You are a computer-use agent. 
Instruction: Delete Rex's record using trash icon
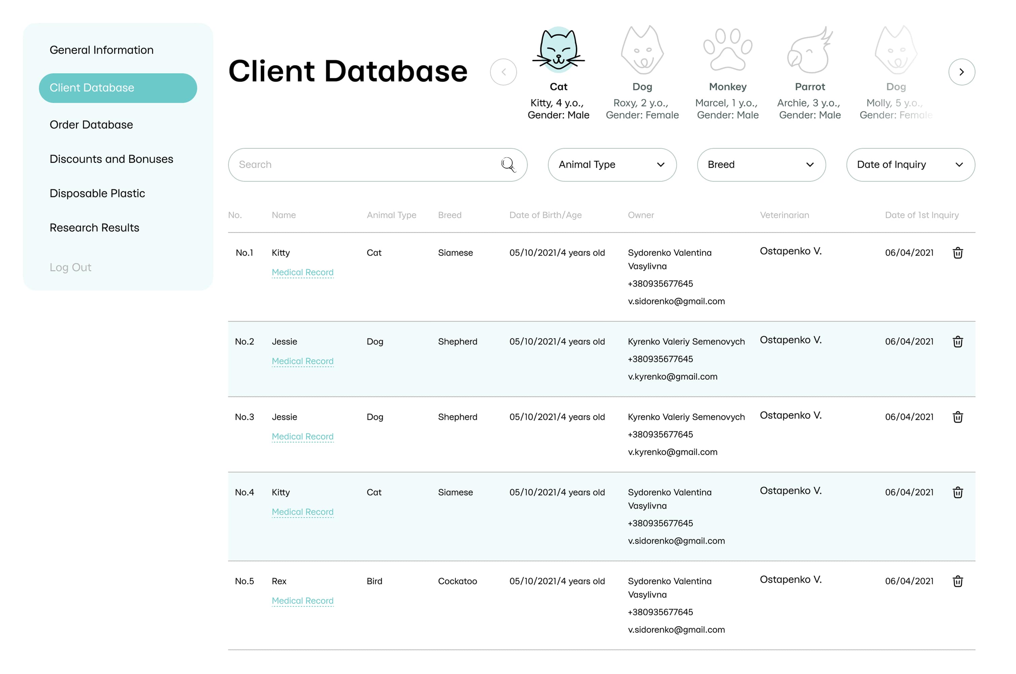pyautogui.click(x=957, y=581)
